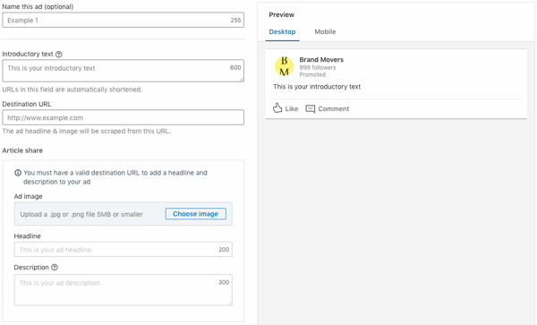Click the Introductory text resize handle
Viewport: 537px width, 325px height.
242,80
